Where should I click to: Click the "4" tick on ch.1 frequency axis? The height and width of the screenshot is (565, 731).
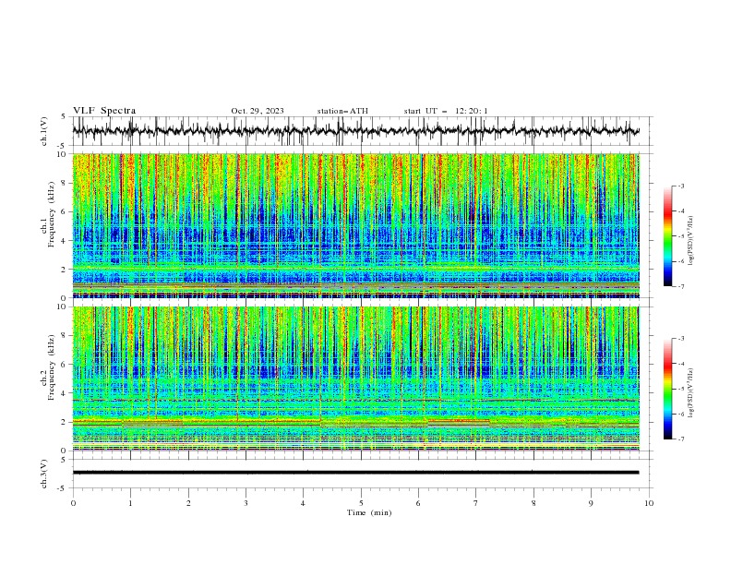tap(65, 241)
